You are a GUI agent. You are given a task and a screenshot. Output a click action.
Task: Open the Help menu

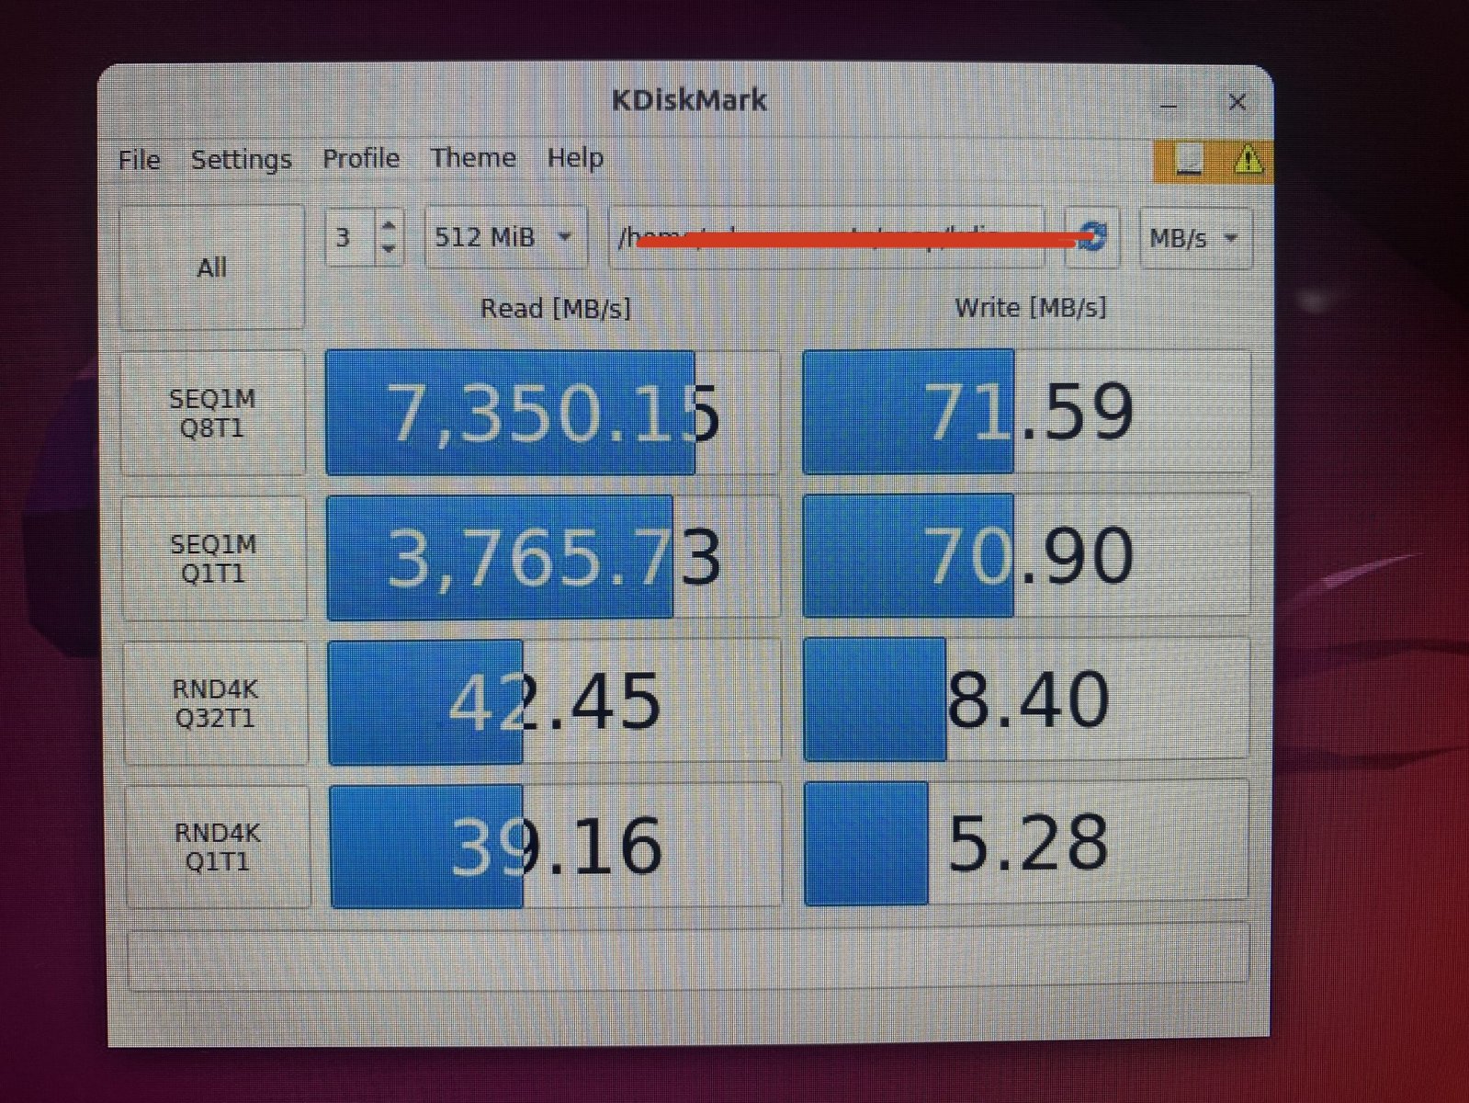(x=575, y=158)
